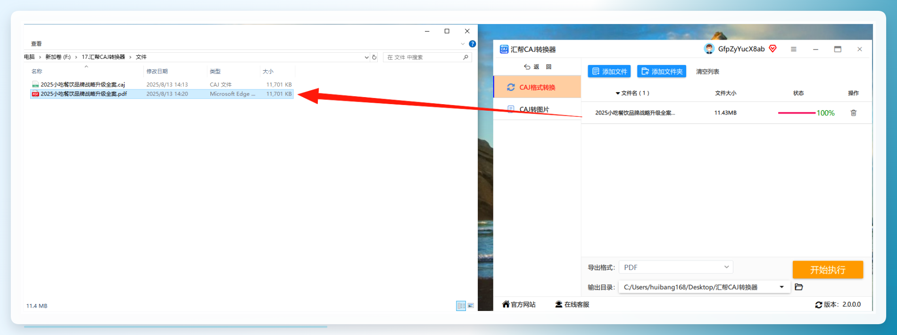Image resolution: width=897 pixels, height=335 pixels.
Task: Expand the Explorer address bar history dropdown
Action: [366, 57]
